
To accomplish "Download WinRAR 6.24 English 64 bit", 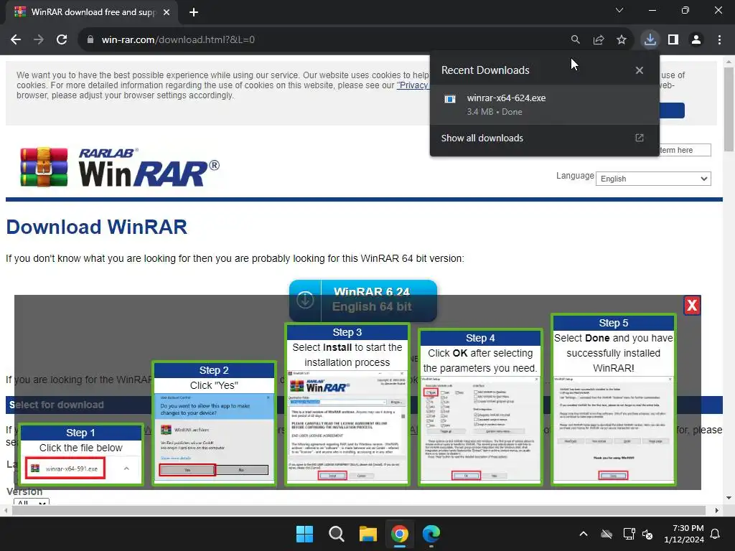I will coord(362,300).
